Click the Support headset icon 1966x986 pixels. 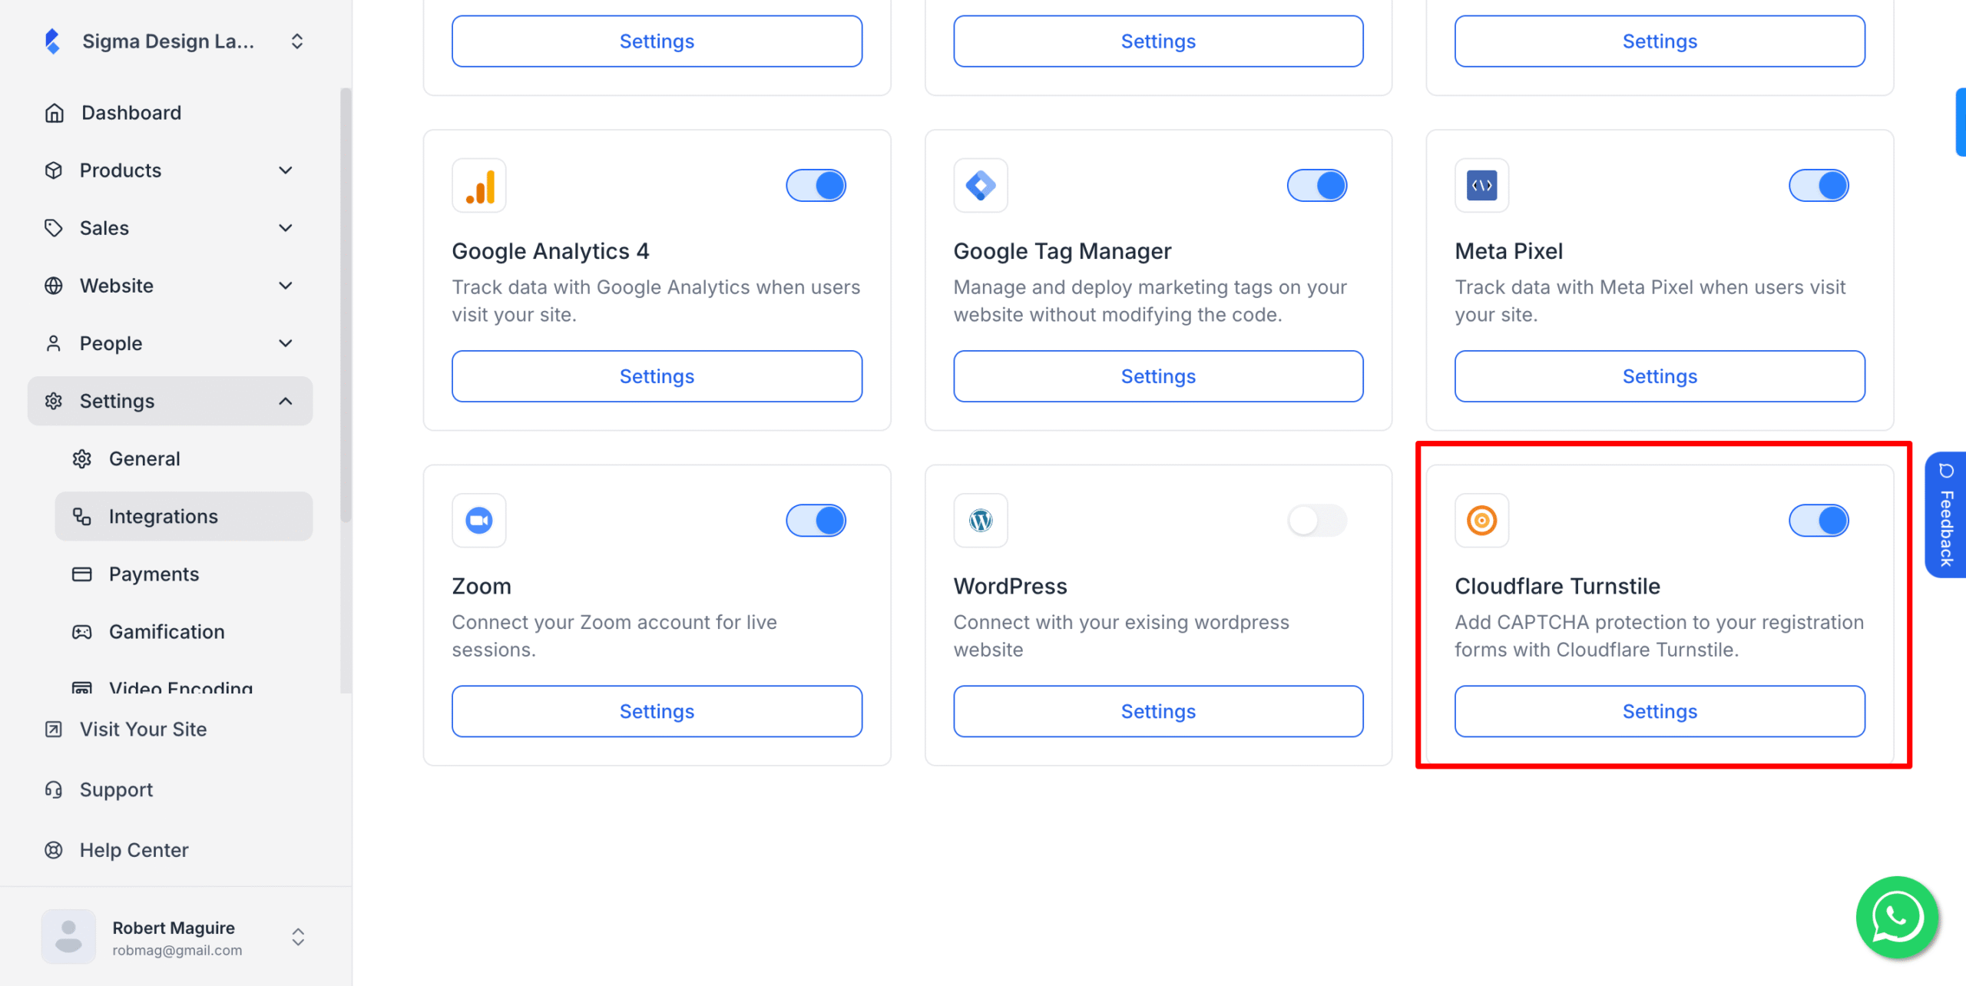coord(54,789)
